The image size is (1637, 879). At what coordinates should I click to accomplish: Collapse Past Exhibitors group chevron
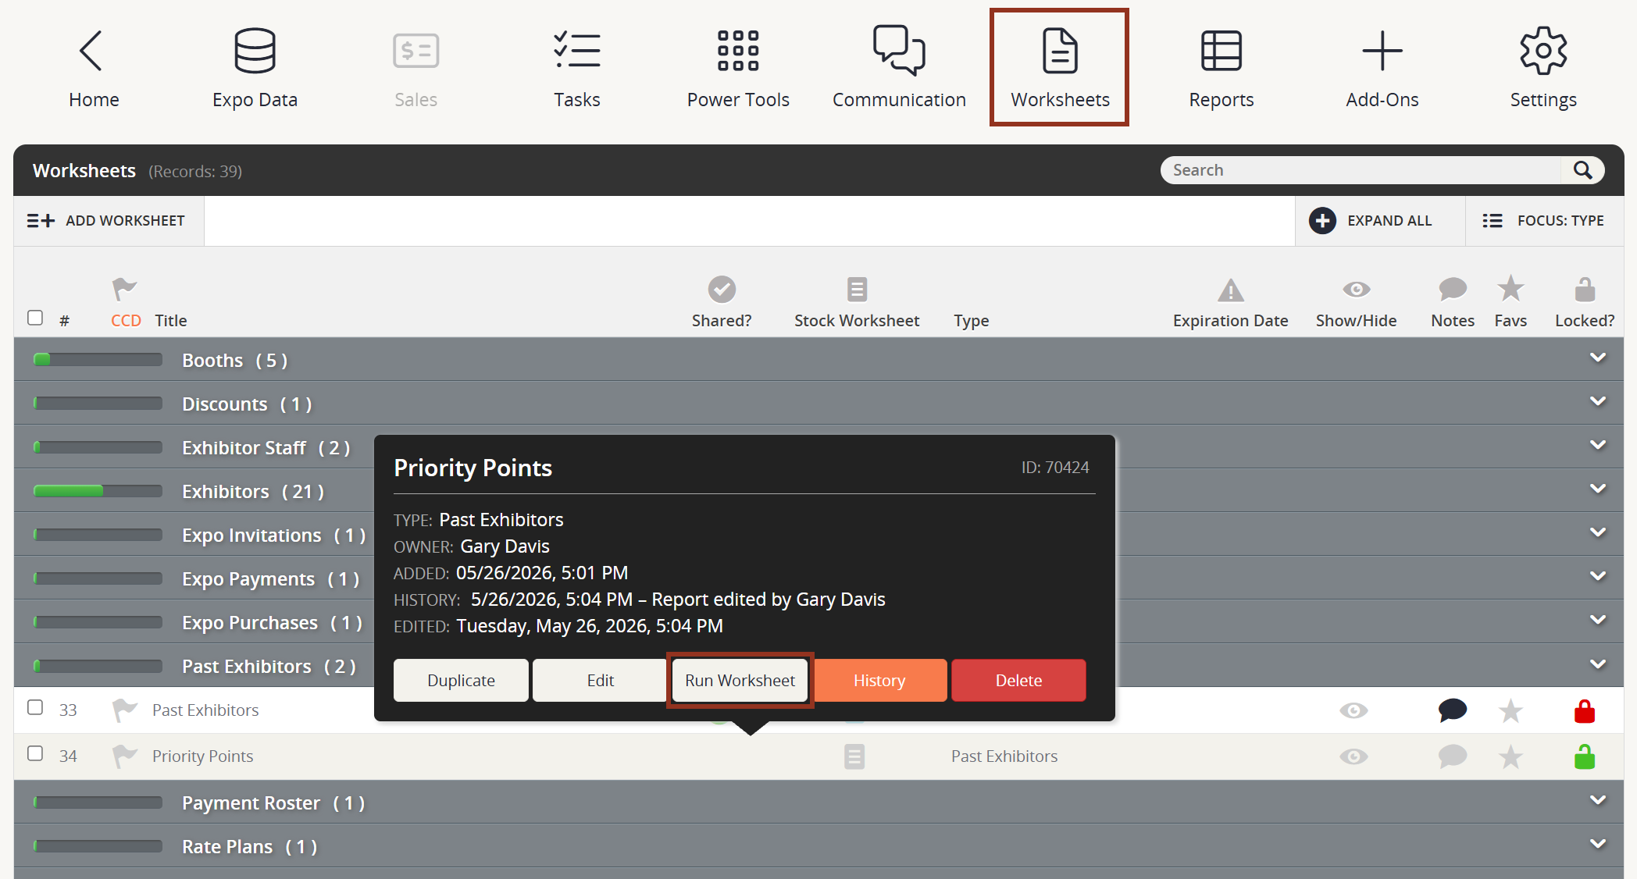click(x=1598, y=665)
